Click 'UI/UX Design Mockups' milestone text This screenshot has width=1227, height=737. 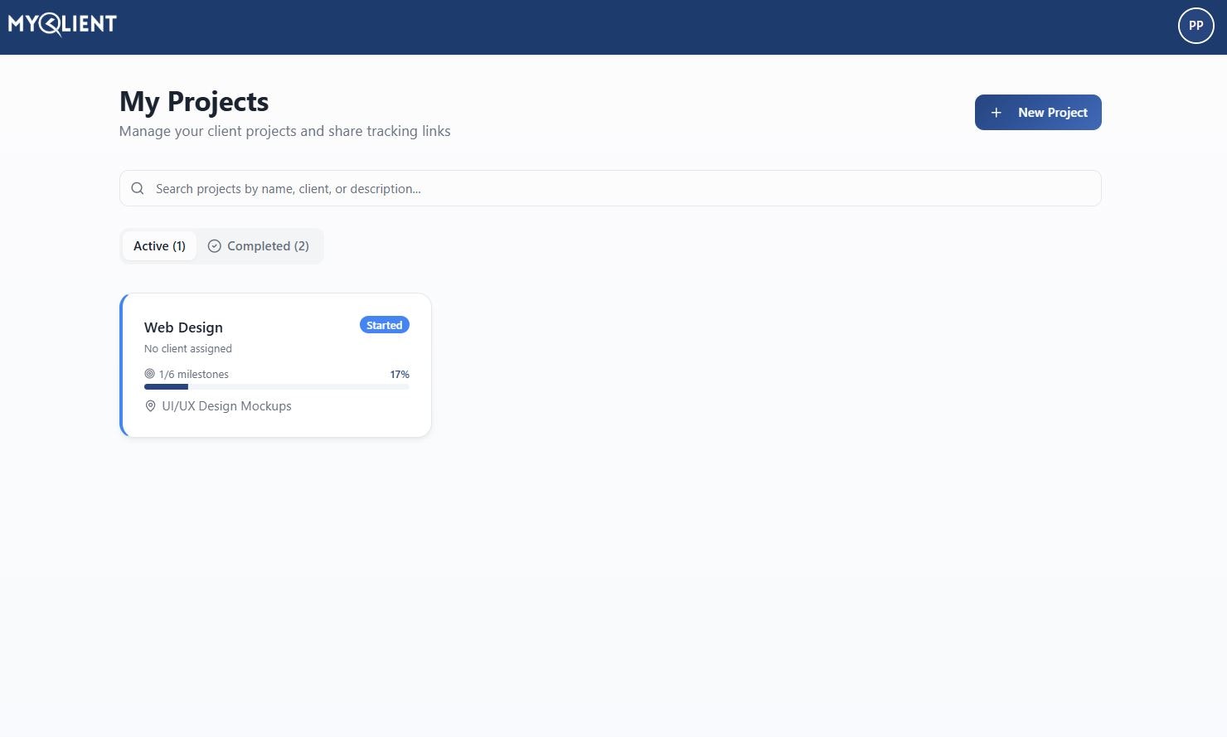click(x=227, y=406)
